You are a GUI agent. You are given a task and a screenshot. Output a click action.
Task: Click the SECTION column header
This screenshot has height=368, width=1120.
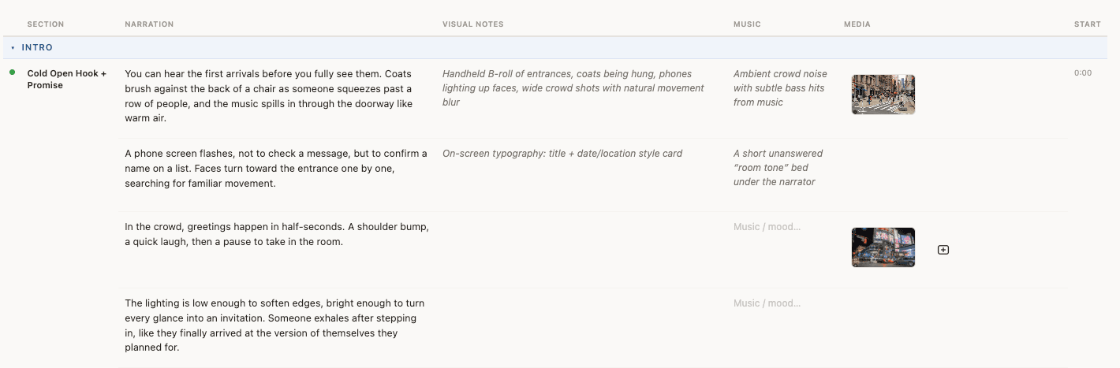(x=46, y=24)
